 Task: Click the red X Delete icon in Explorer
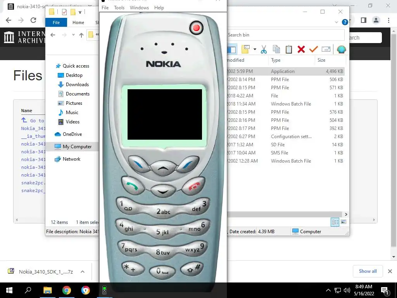click(x=301, y=49)
